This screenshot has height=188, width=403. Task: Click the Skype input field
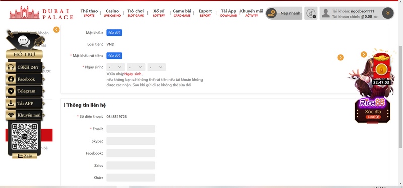(131, 141)
